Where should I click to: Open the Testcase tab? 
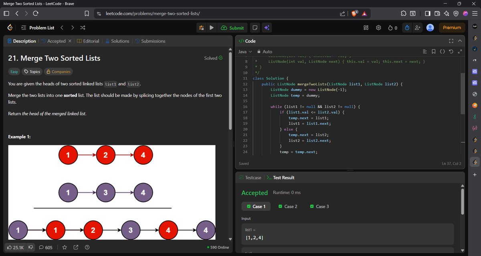(x=250, y=177)
